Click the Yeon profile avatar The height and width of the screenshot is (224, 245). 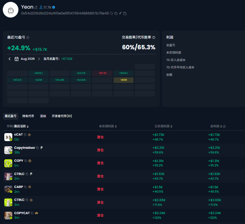(x=10, y=10)
